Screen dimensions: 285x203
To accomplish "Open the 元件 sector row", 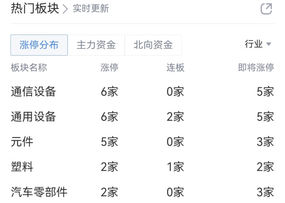I will pos(22,142).
